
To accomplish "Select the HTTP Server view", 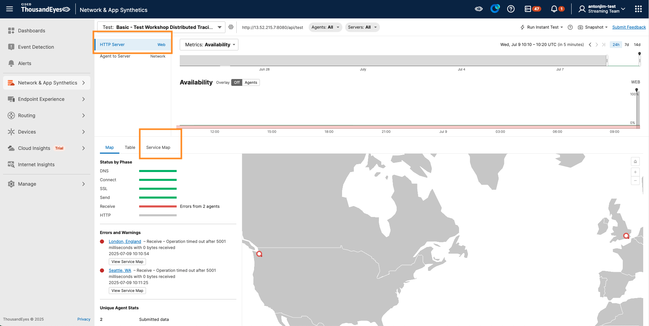I will point(133,45).
